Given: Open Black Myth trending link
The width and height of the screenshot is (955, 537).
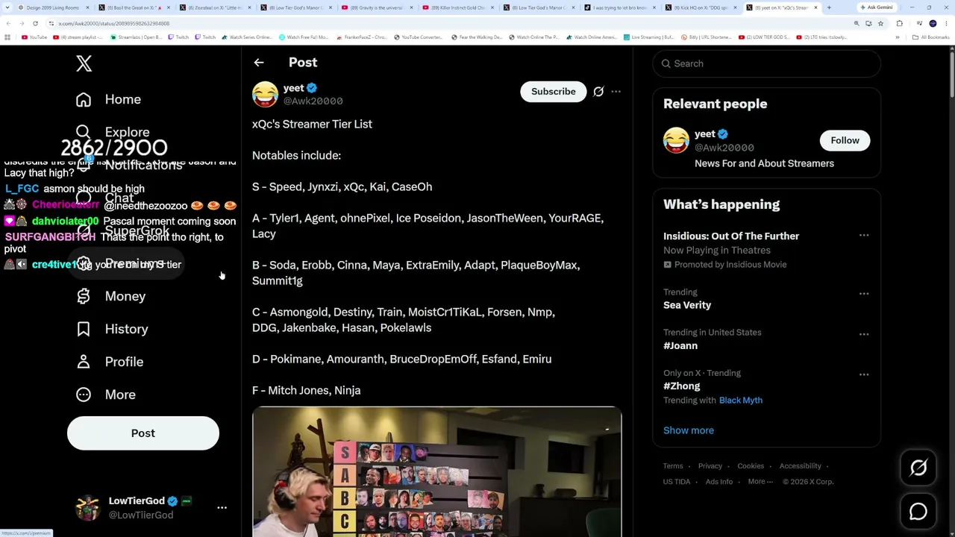Looking at the screenshot, I should pyautogui.click(x=741, y=401).
